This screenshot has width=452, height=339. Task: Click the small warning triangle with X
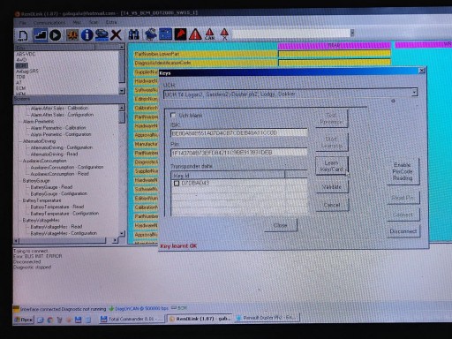224,34
